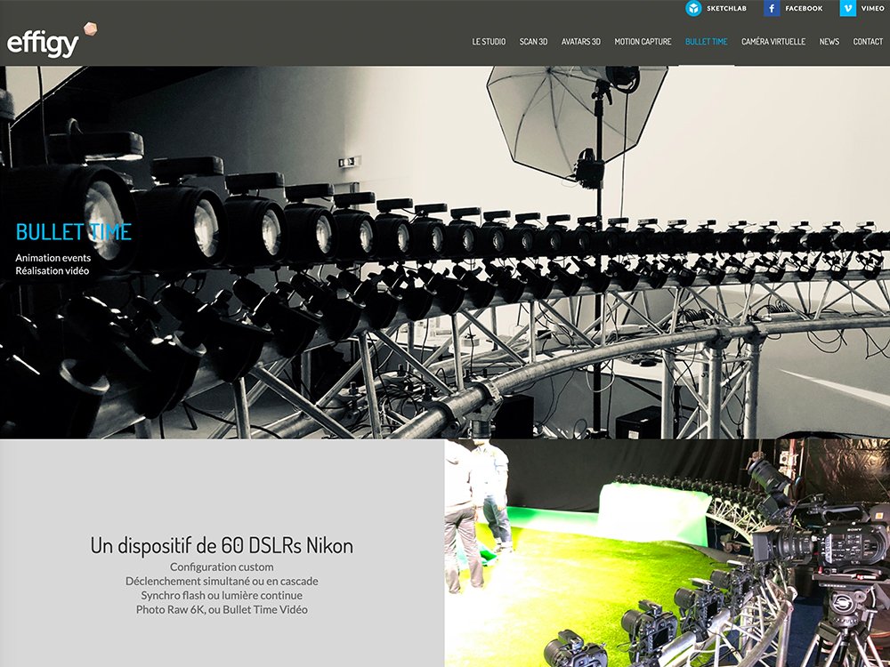890x667 pixels.
Task: Go to the Contact page
Action: 868,42
